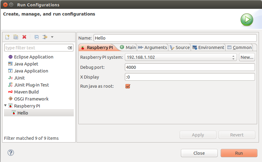Image resolution: width=262 pixels, height=162 pixels.
Task: Open the filter options dropdown arrow
Action: (52, 37)
